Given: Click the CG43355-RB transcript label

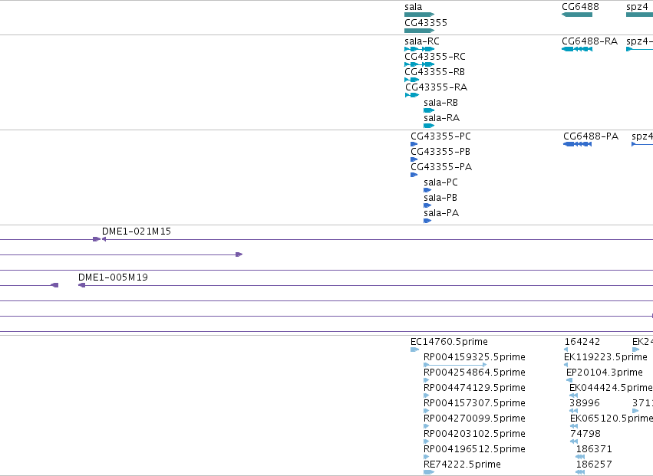Looking at the screenshot, I should (434, 72).
